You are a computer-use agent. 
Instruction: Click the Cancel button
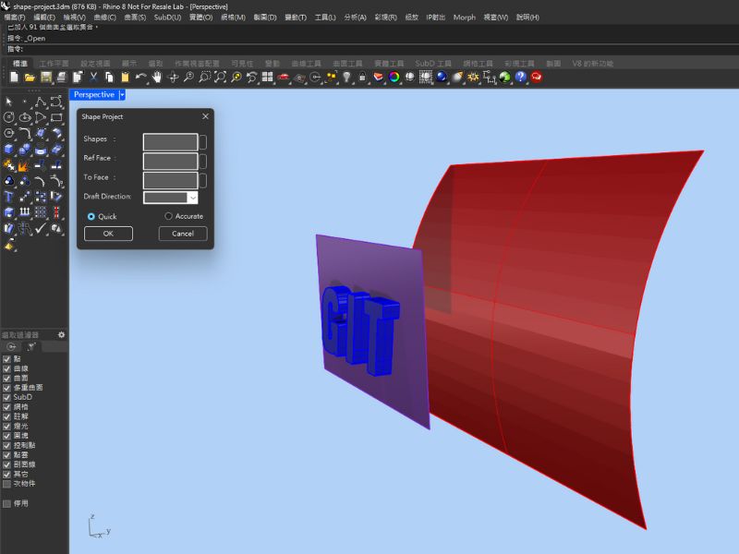coord(183,234)
